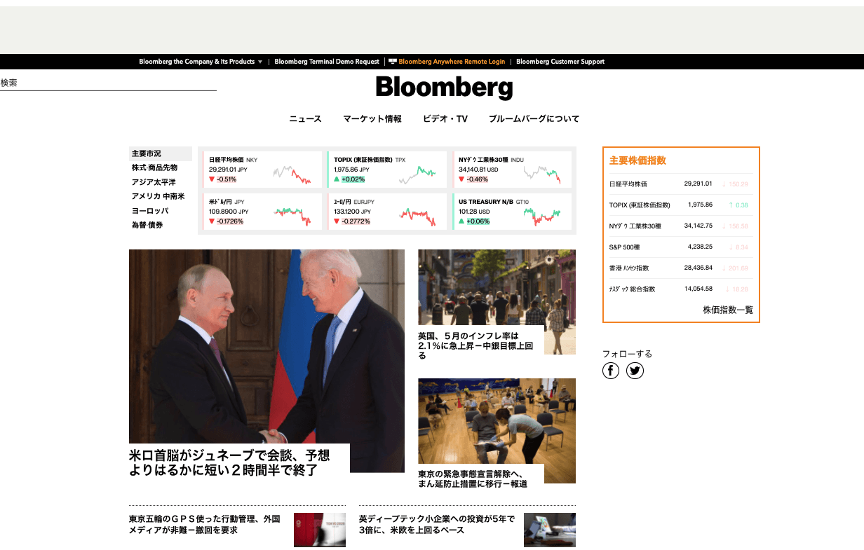This screenshot has width=864, height=550.
Task: Switch to the ビデオ・TV tab
Action: [445, 119]
